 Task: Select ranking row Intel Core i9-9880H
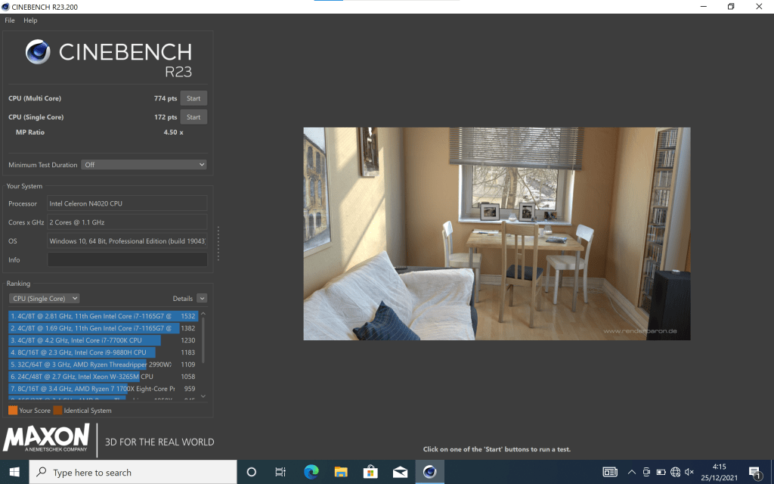pos(103,352)
